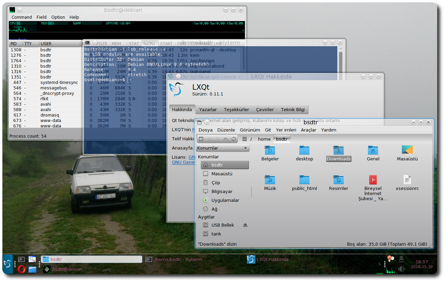Open the Resimler folder
Image resolution: width=445 pixels, height=282 pixels.
pyautogui.click(x=339, y=183)
